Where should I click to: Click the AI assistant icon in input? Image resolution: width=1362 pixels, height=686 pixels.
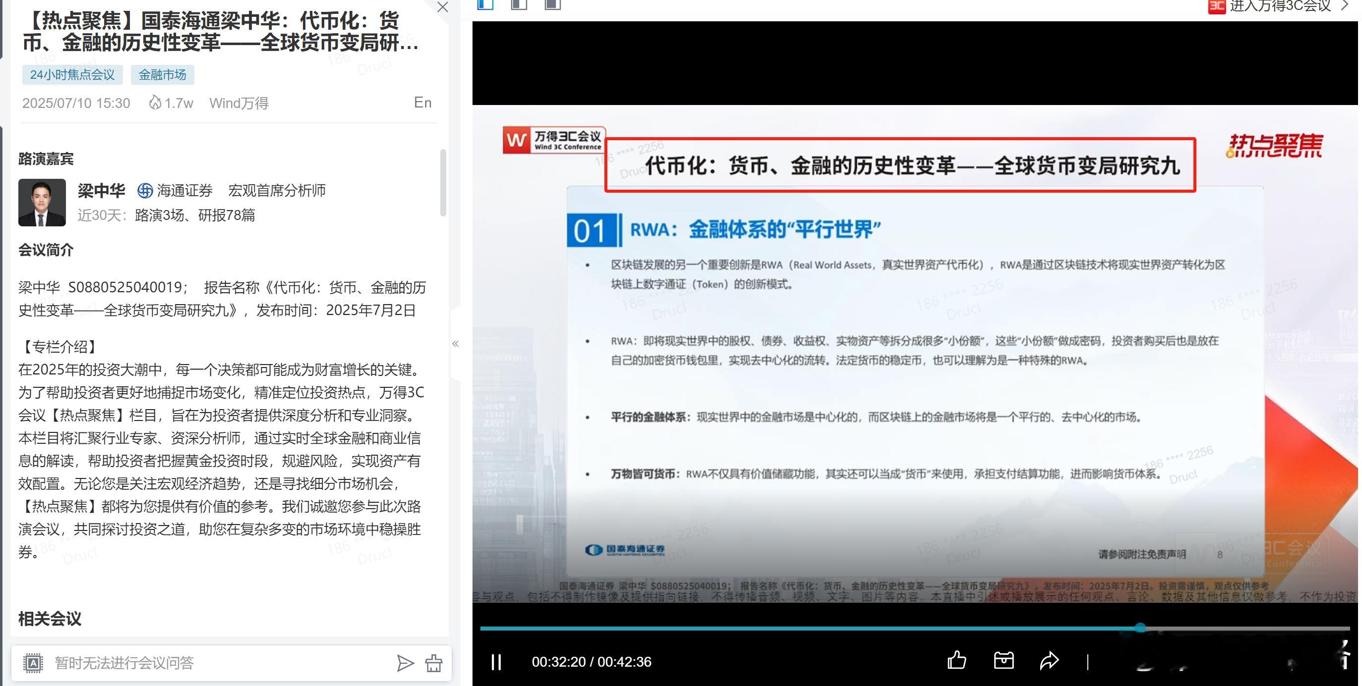pyautogui.click(x=33, y=663)
